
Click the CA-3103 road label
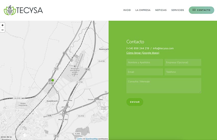click(17, 98)
